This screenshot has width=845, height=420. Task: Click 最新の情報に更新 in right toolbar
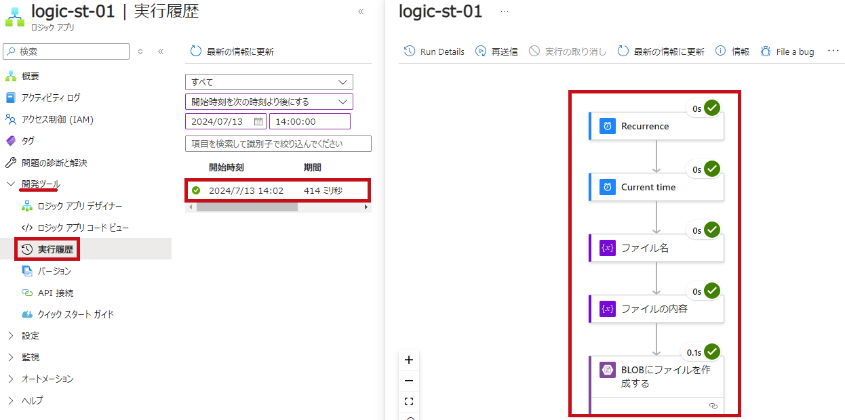tap(661, 51)
